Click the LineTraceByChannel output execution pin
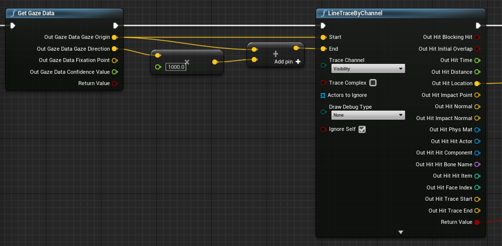Image resolution: width=502 pixels, height=246 pixels. [x=478, y=26]
